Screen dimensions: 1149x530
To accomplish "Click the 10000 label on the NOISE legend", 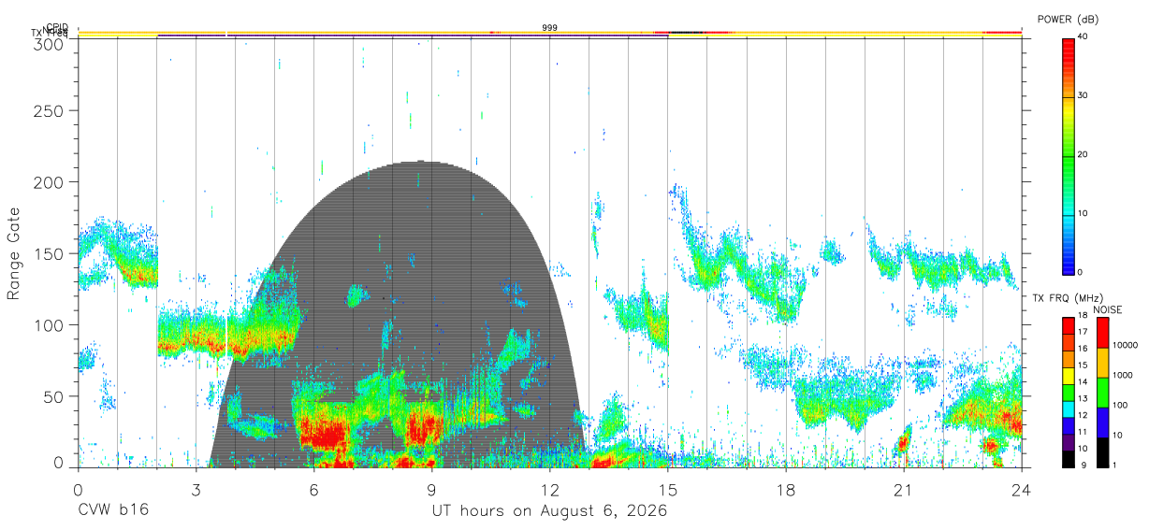I will tap(1124, 345).
